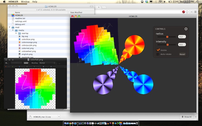Open Google Chrome from the Dock

pos(70,123)
